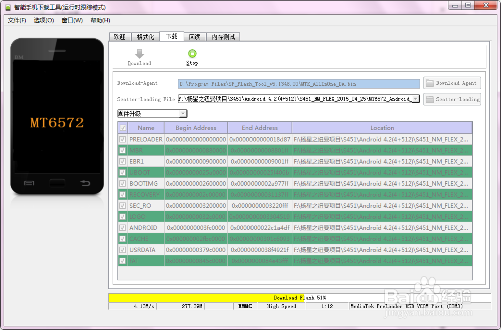This screenshot has width=501, height=330.
Task: Click the phone's home button
Action: click(x=57, y=183)
